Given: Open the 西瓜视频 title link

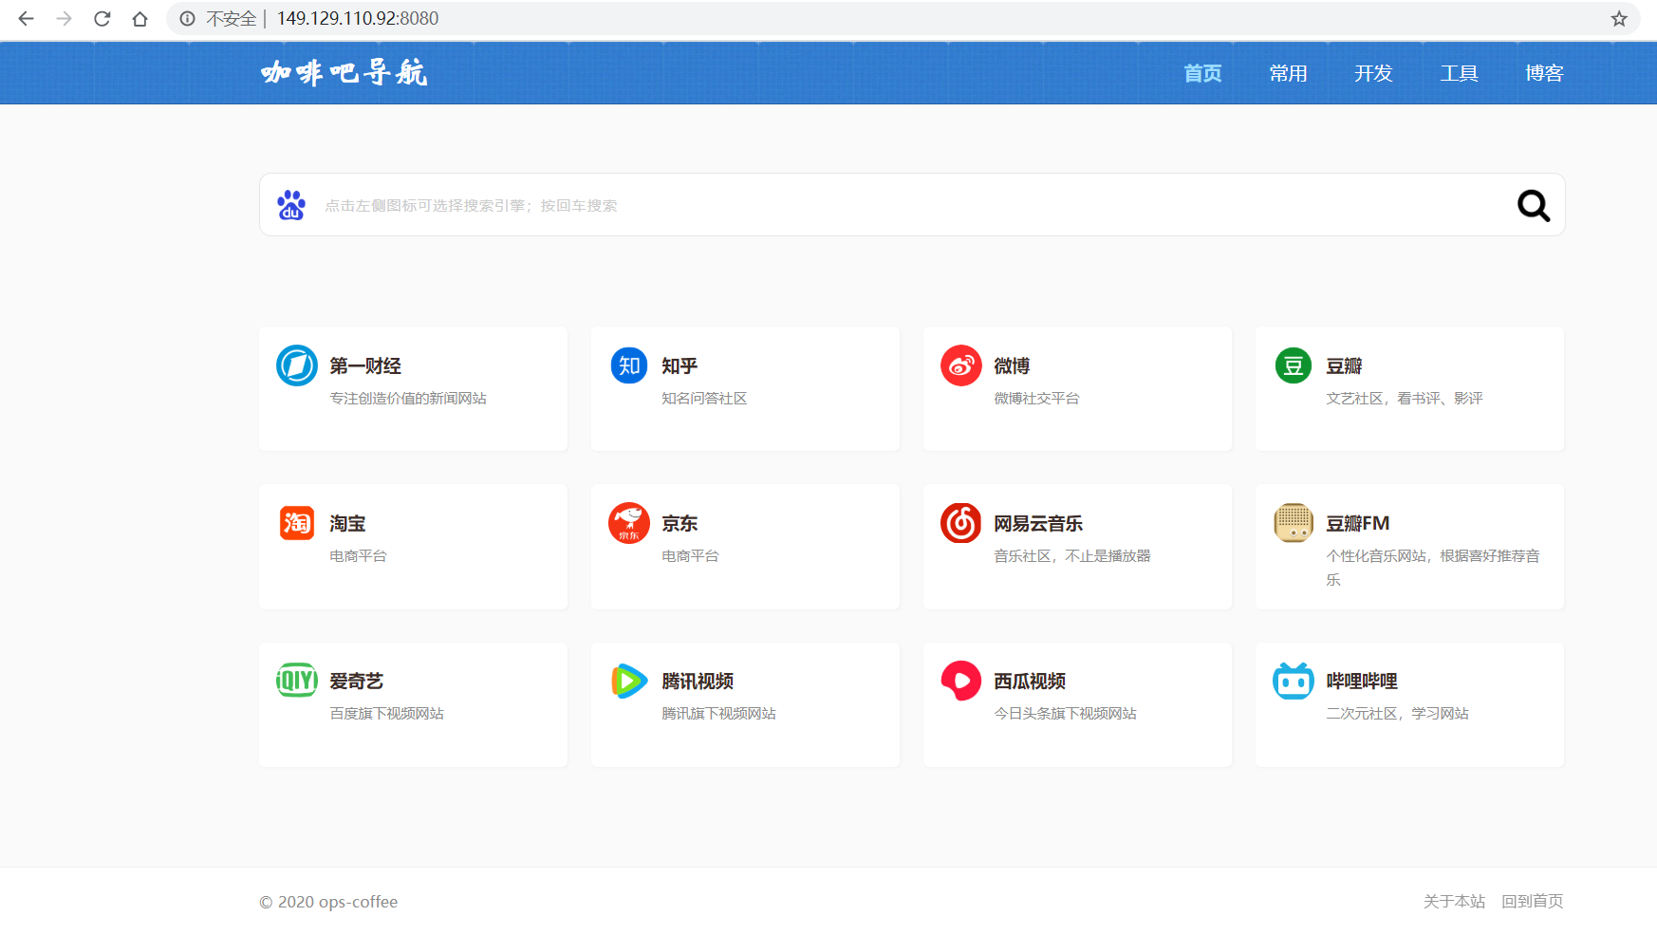Looking at the screenshot, I should pyautogui.click(x=1030, y=681).
